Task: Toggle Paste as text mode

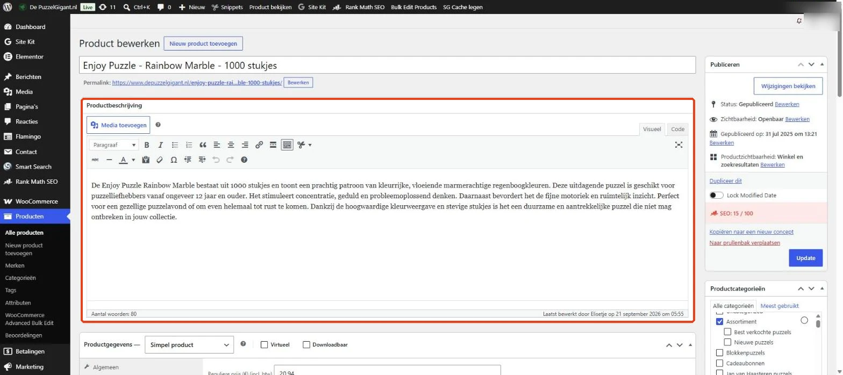Action: 146,160
